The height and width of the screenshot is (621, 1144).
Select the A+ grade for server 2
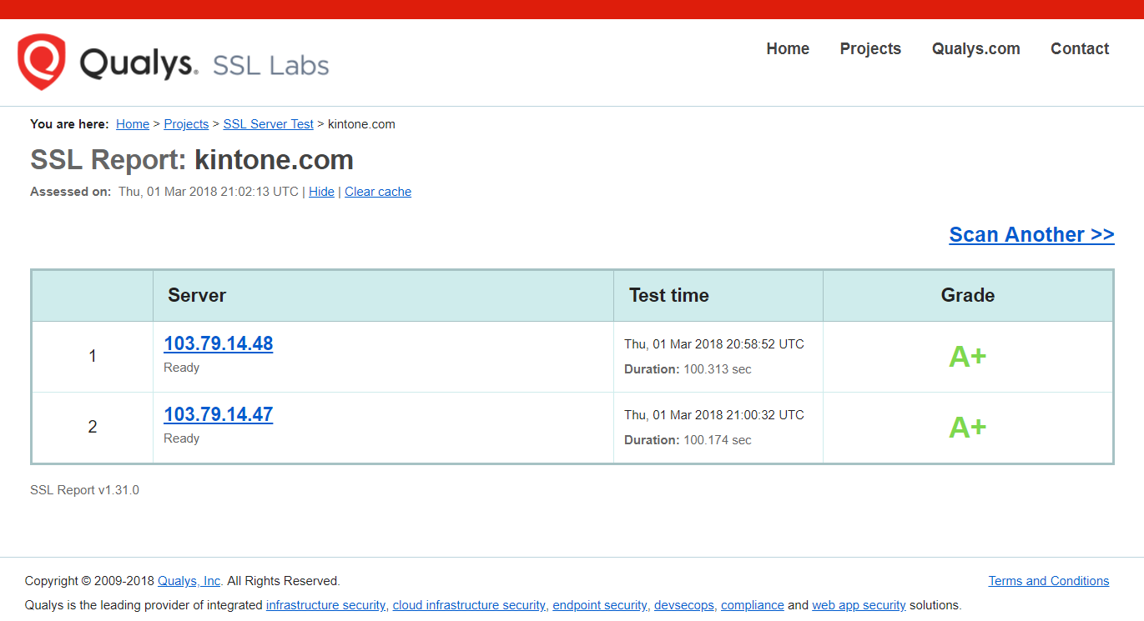[x=968, y=428]
